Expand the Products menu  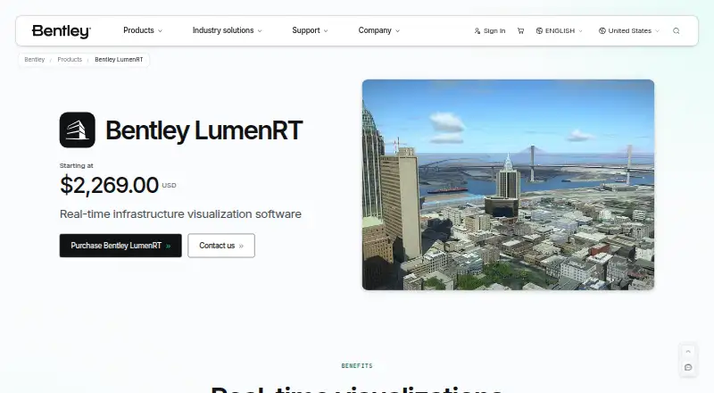point(143,30)
